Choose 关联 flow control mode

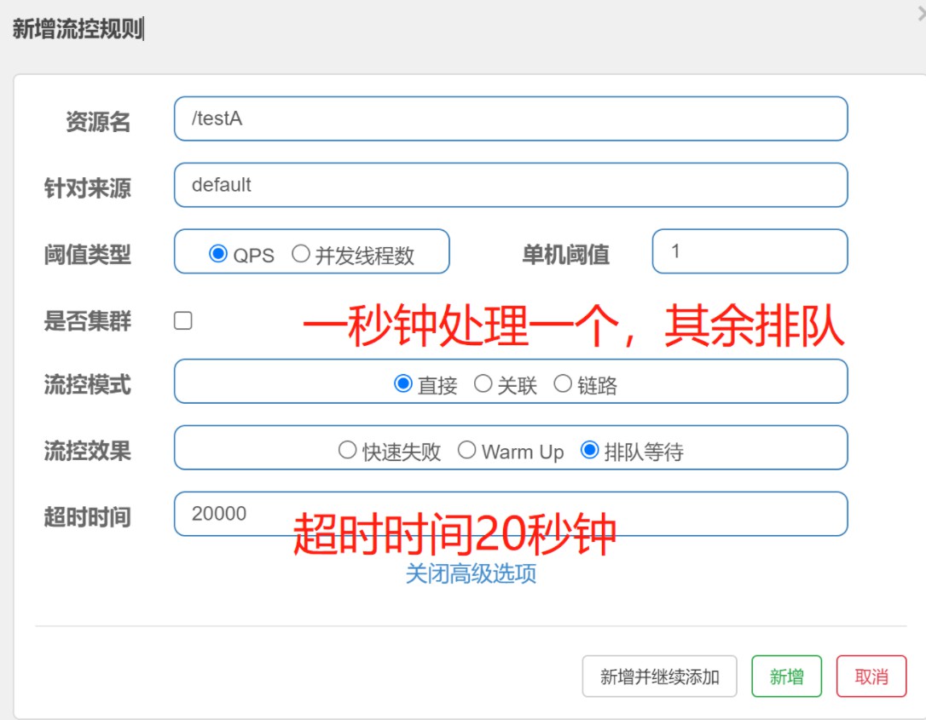[x=483, y=383]
